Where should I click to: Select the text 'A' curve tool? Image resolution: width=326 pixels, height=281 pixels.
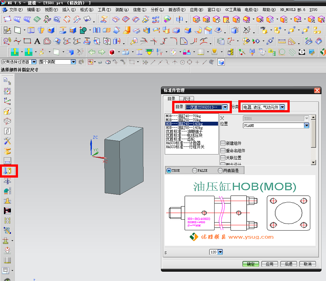tap(38, 41)
